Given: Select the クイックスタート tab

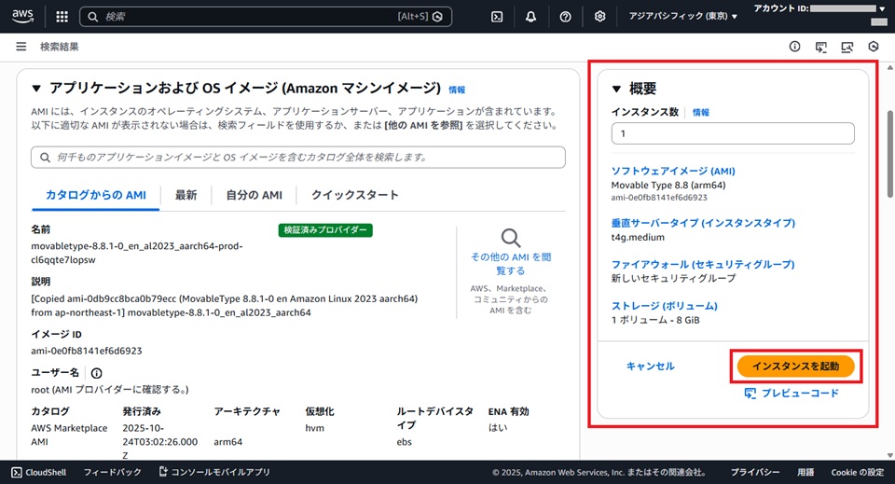Looking at the screenshot, I should [x=354, y=195].
